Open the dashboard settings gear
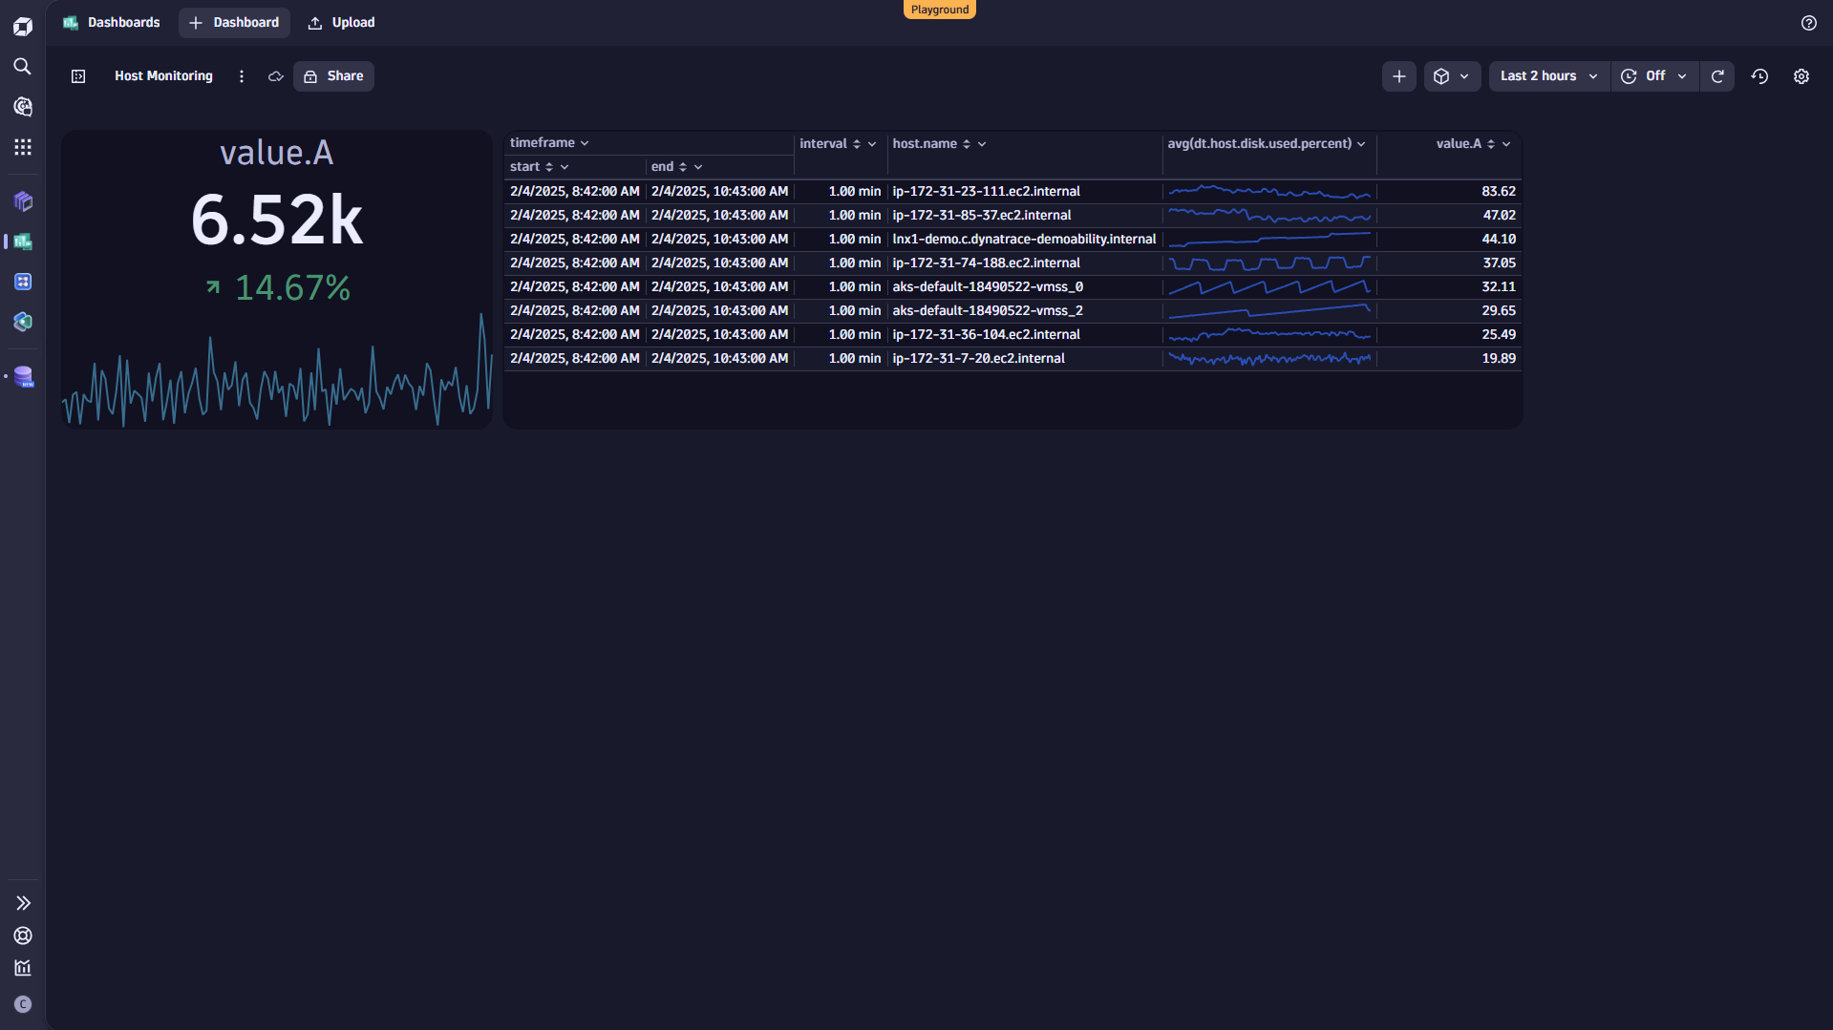The image size is (1833, 1030). 1801,75
